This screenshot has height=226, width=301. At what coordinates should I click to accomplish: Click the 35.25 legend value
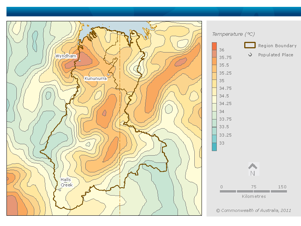coord(225,73)
